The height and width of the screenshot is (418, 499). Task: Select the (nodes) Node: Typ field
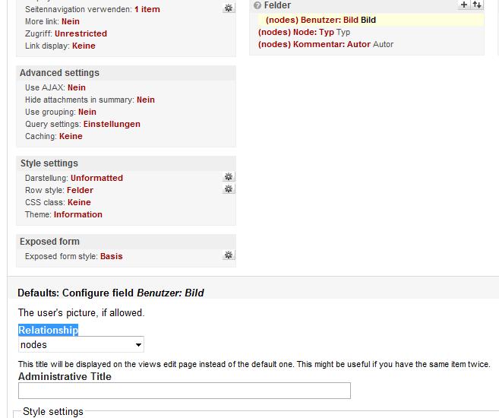click(295, 33)
